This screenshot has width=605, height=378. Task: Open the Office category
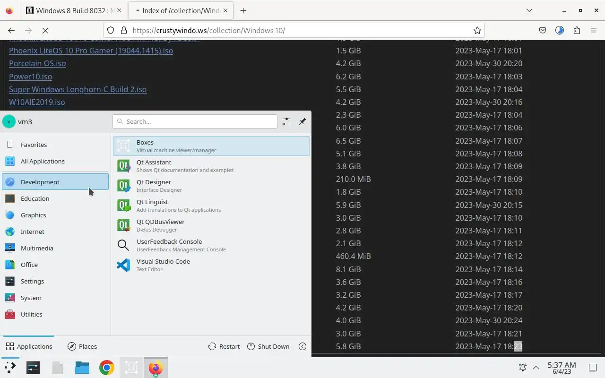tap(55, 265)
